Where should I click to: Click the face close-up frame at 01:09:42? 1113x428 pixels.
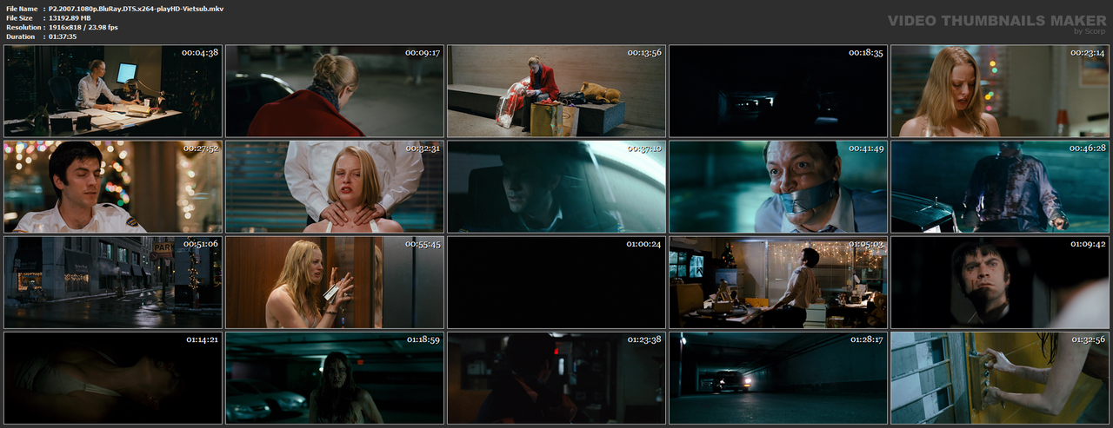click(x=1000, y=282)
